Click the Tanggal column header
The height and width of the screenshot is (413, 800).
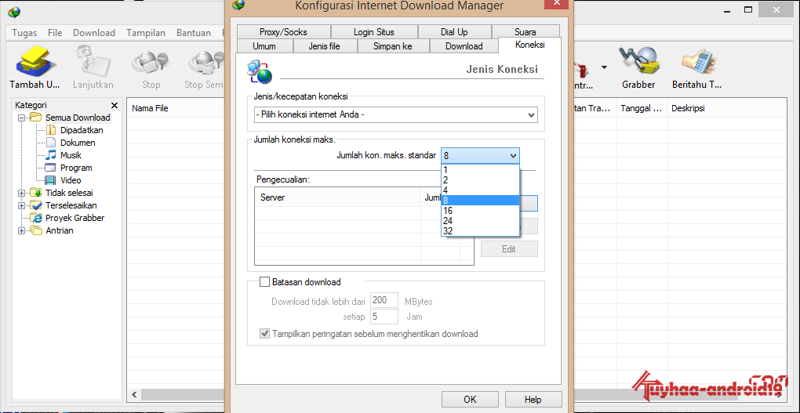[642, 108]
